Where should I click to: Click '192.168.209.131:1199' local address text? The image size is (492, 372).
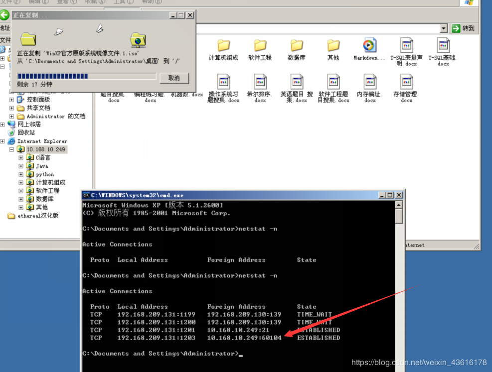click(x=156, y=314)
